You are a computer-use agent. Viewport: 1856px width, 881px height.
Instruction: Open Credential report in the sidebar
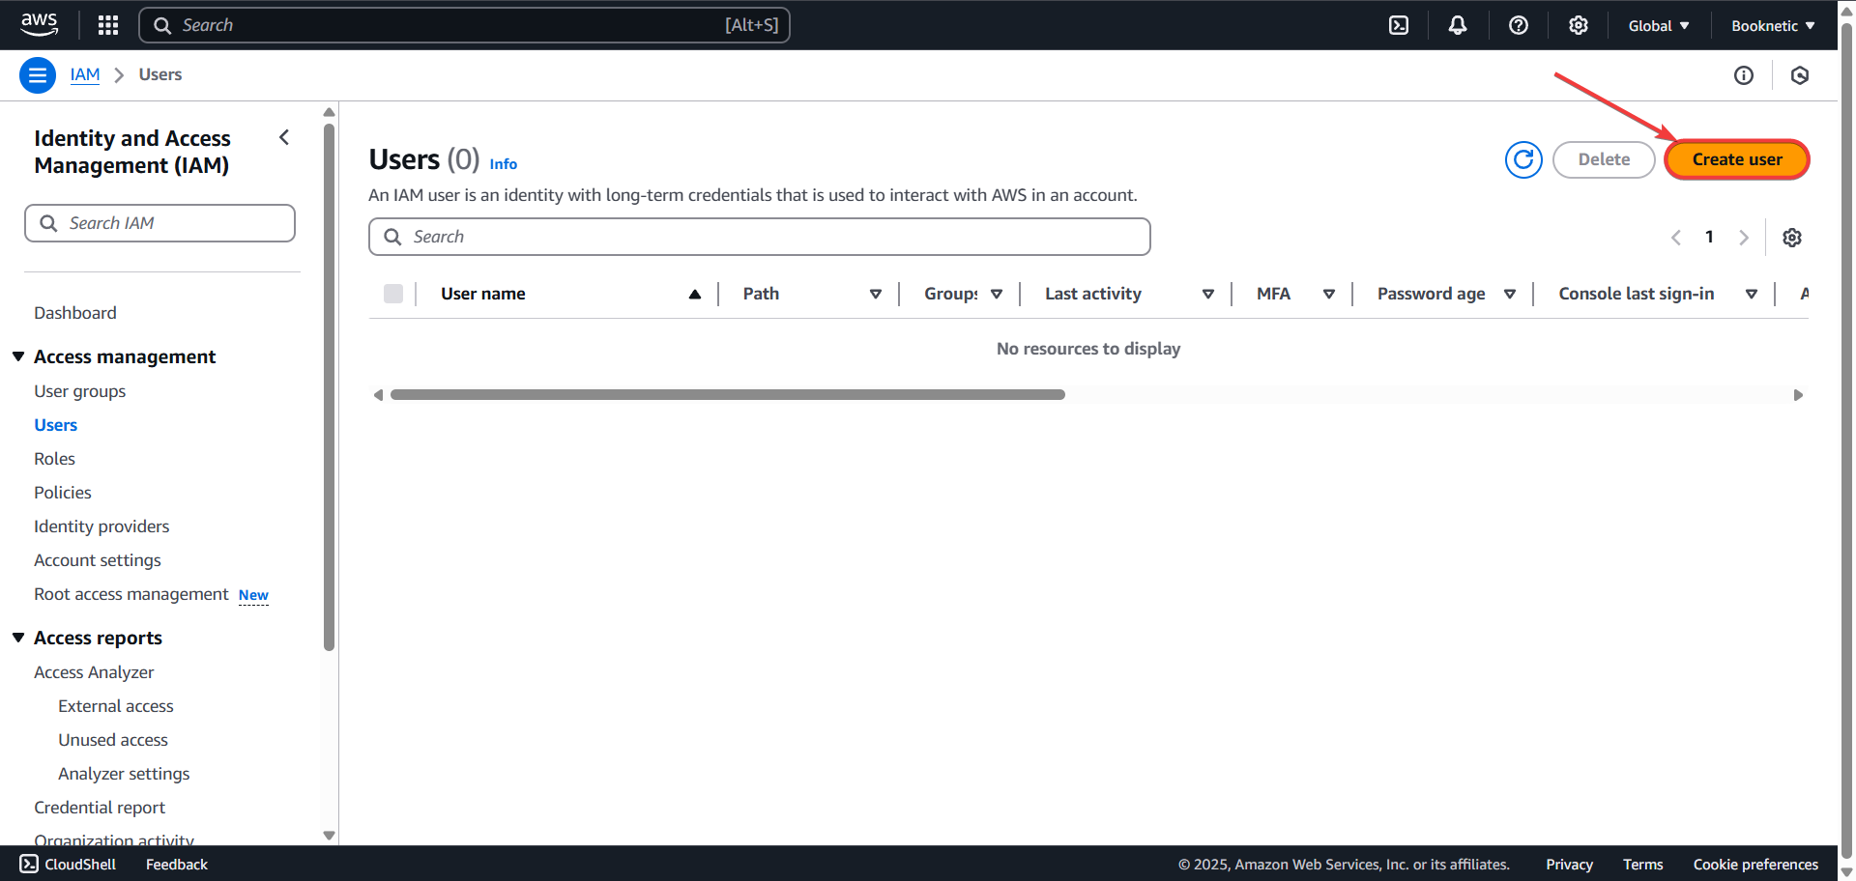(100, 808)
